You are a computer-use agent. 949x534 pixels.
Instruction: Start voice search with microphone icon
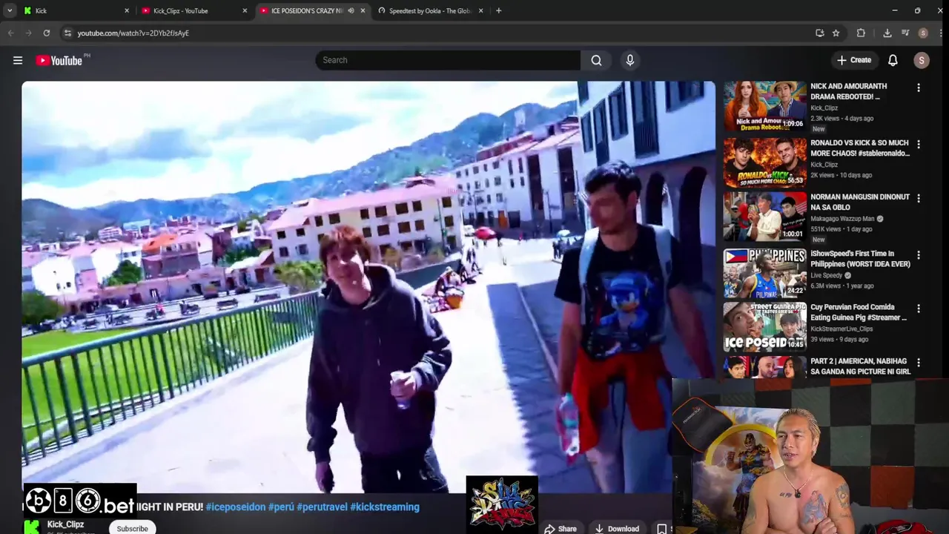[x=630, y=60]
